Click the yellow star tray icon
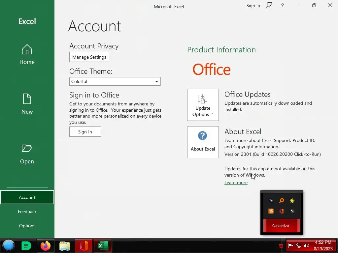This screenshot has height=253, width=338. click(292, 201)
